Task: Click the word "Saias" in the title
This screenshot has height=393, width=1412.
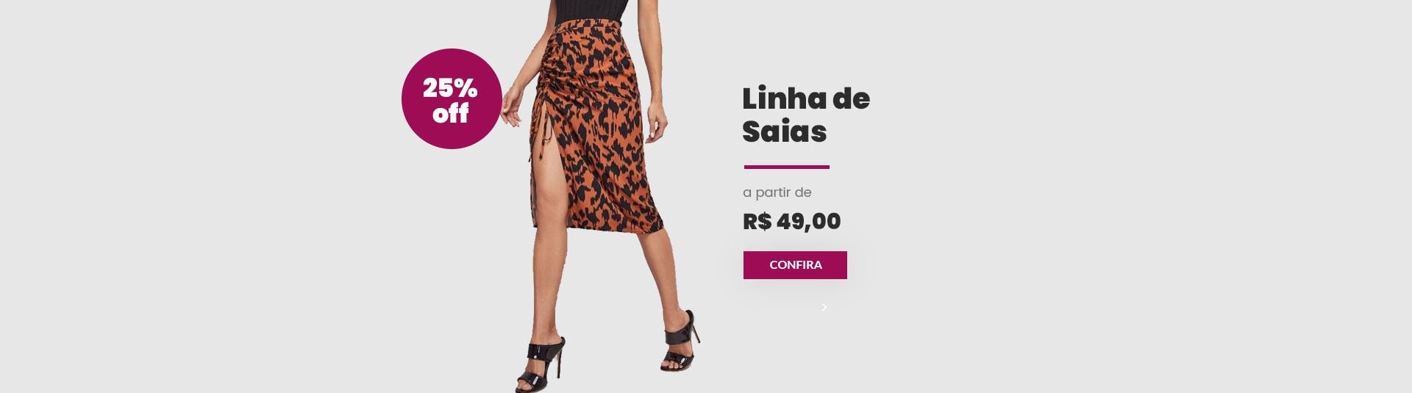Action: [x=785, y=132]
